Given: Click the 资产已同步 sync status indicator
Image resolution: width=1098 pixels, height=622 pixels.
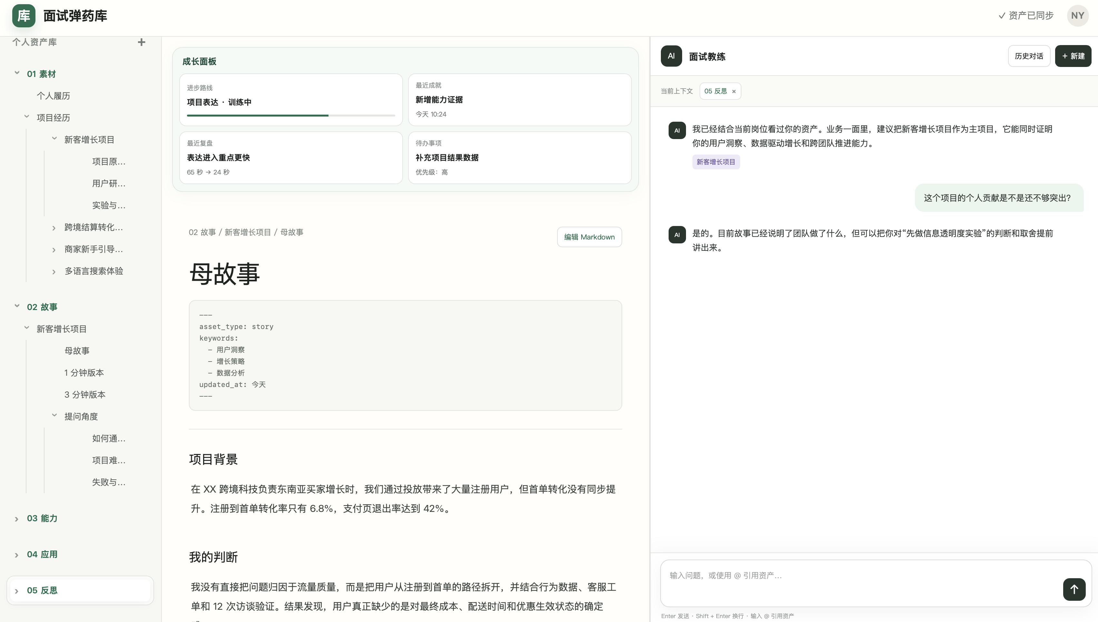Looking at the screenshot, I should coord(1026,16).
